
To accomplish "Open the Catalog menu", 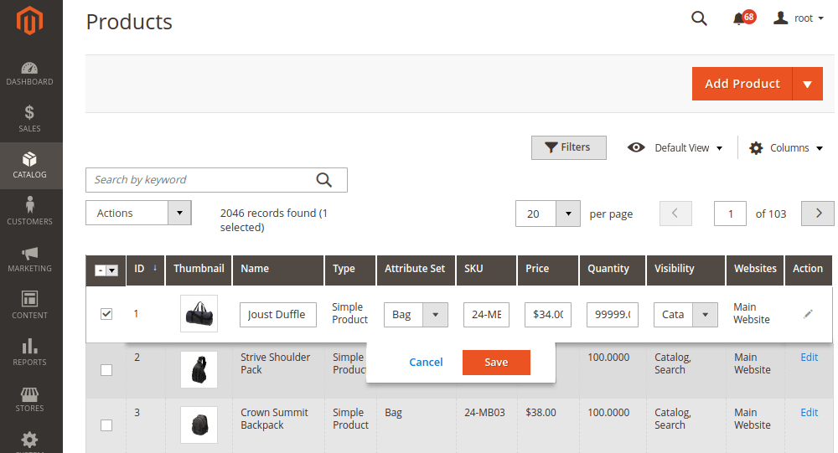I will pos(29,165).
